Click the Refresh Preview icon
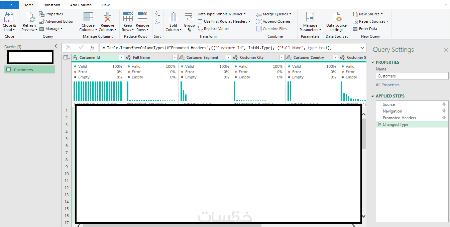 pyautogui.click(x=30, y=17)
